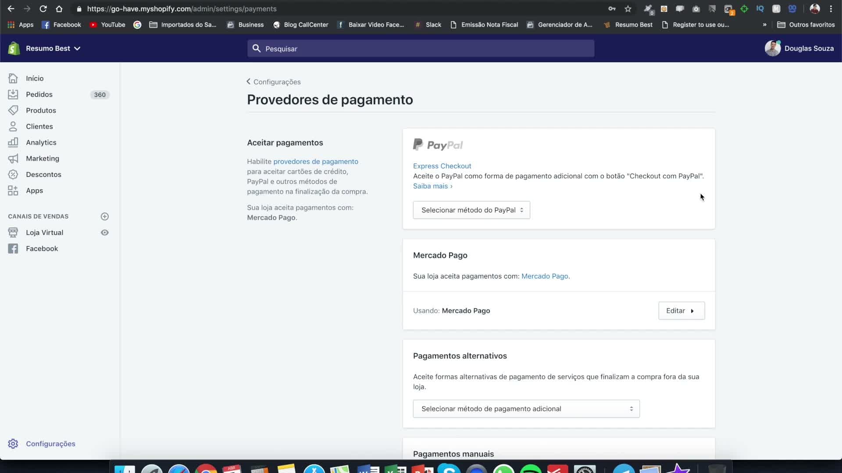Click the Editar button for Mercado Pago
This screenshot has width=842, height=473.
click(681, 311)
